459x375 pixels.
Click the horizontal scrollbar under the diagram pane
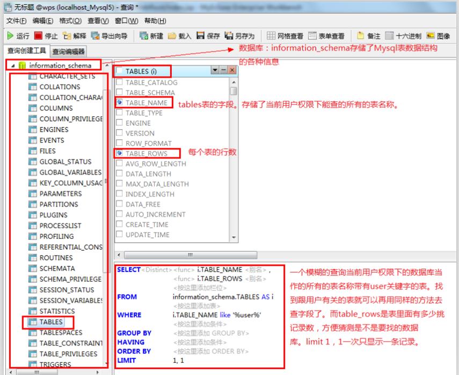(191, 255)
